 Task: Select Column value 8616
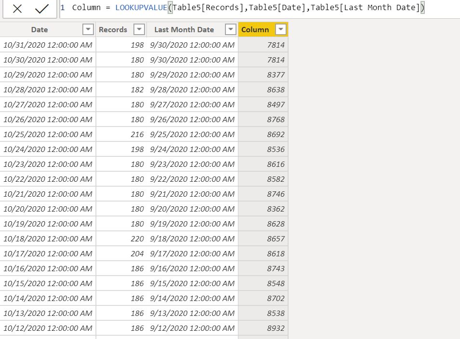tap(263, 164)
